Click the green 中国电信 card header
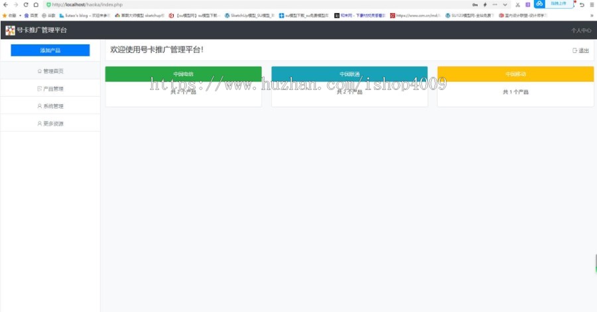The width and height of the screenshot is (597, 312). [x=184, y=74]
